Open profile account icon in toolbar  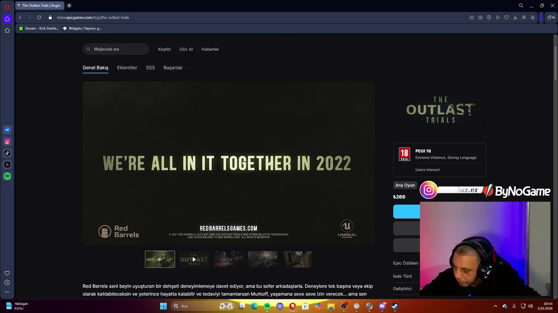click(x=533, y=17)
